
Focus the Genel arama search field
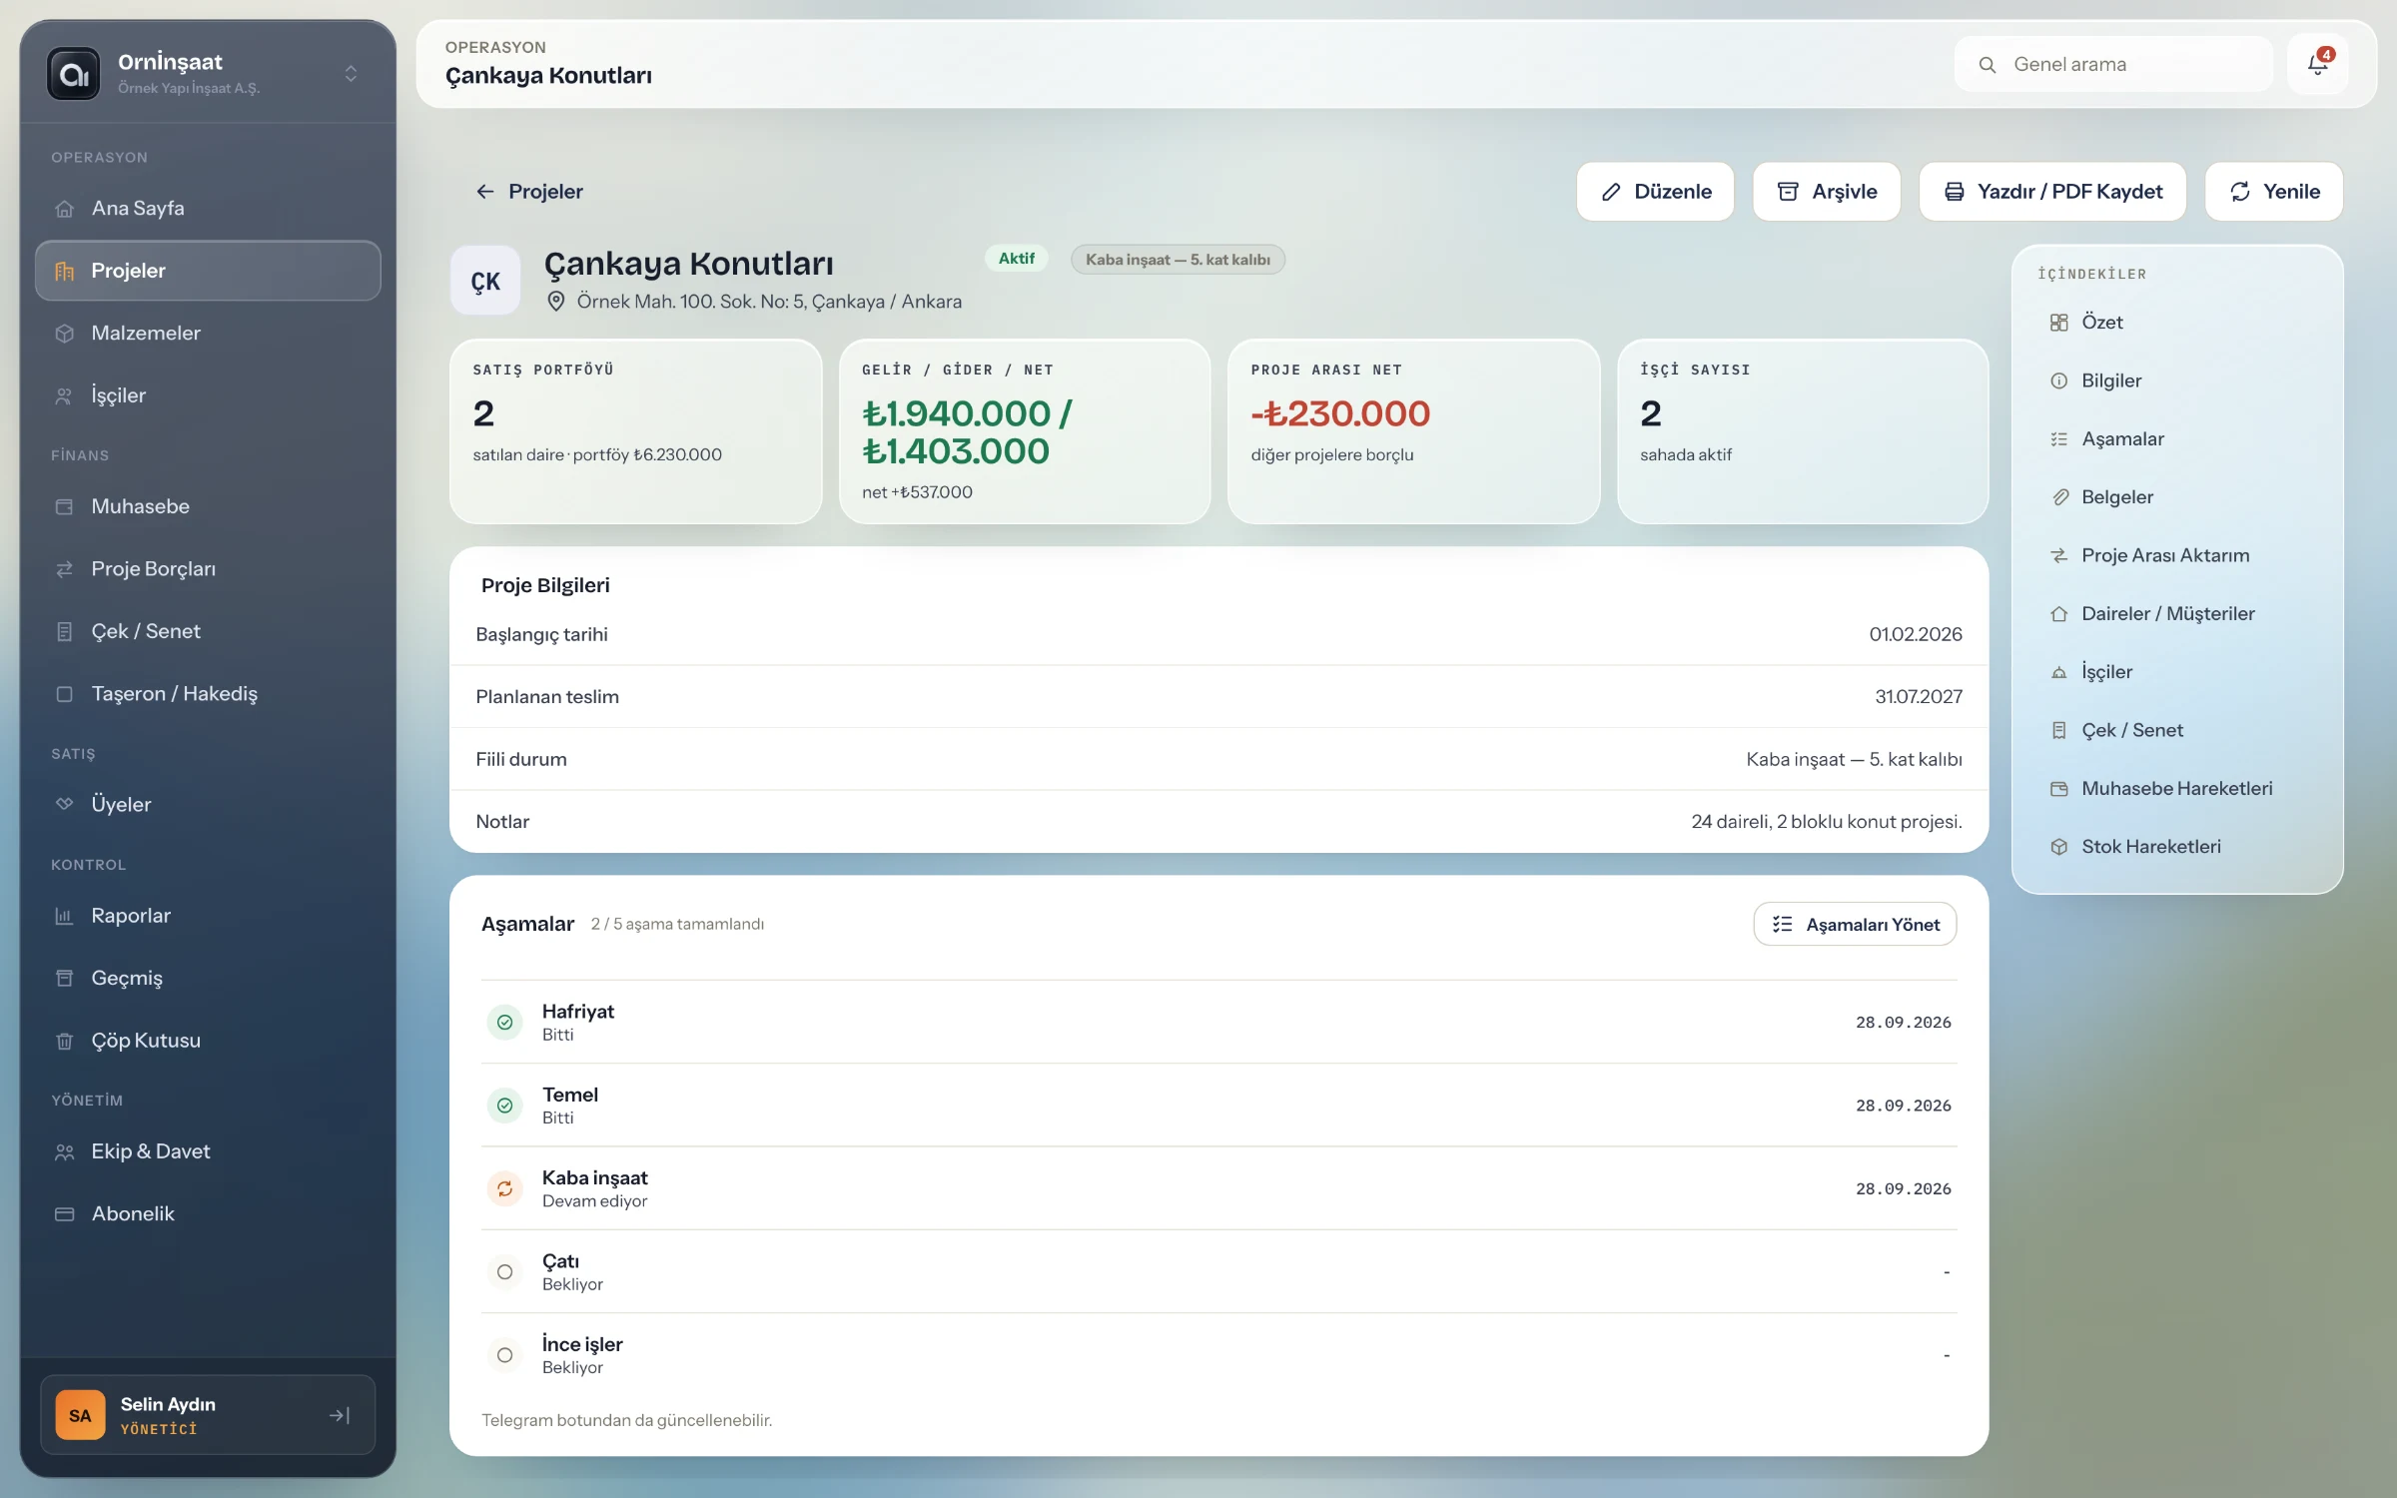click(x=2113, y=65)
